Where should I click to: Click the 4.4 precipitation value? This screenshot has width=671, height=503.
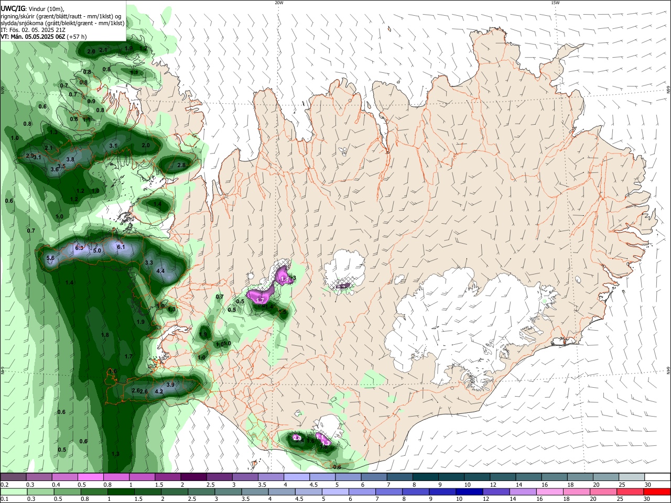tap(160, 271)
